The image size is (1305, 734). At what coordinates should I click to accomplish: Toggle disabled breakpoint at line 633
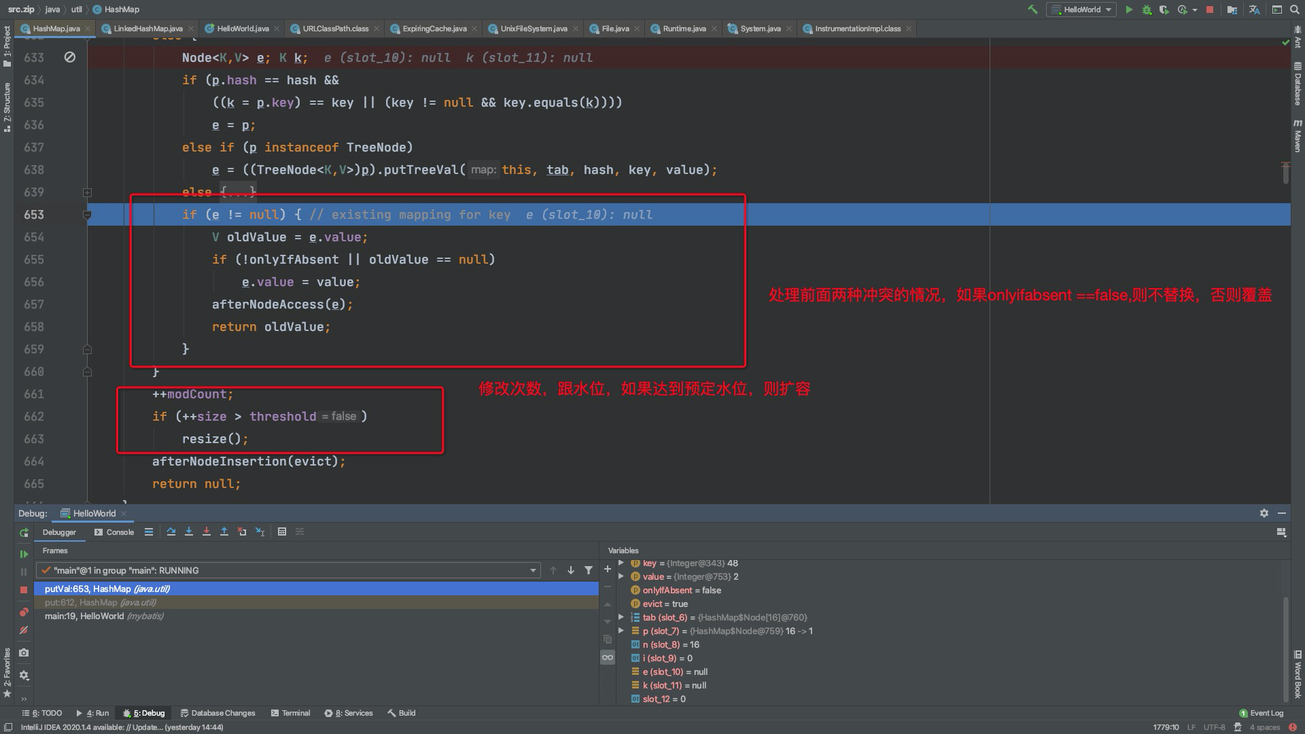pos(69,58)
